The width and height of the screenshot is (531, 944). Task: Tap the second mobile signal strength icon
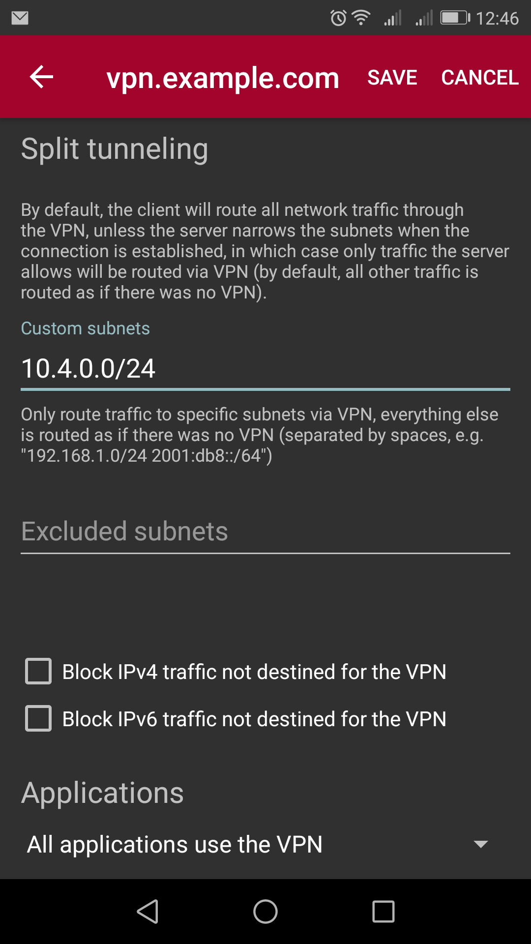click(x=424, y=18)
